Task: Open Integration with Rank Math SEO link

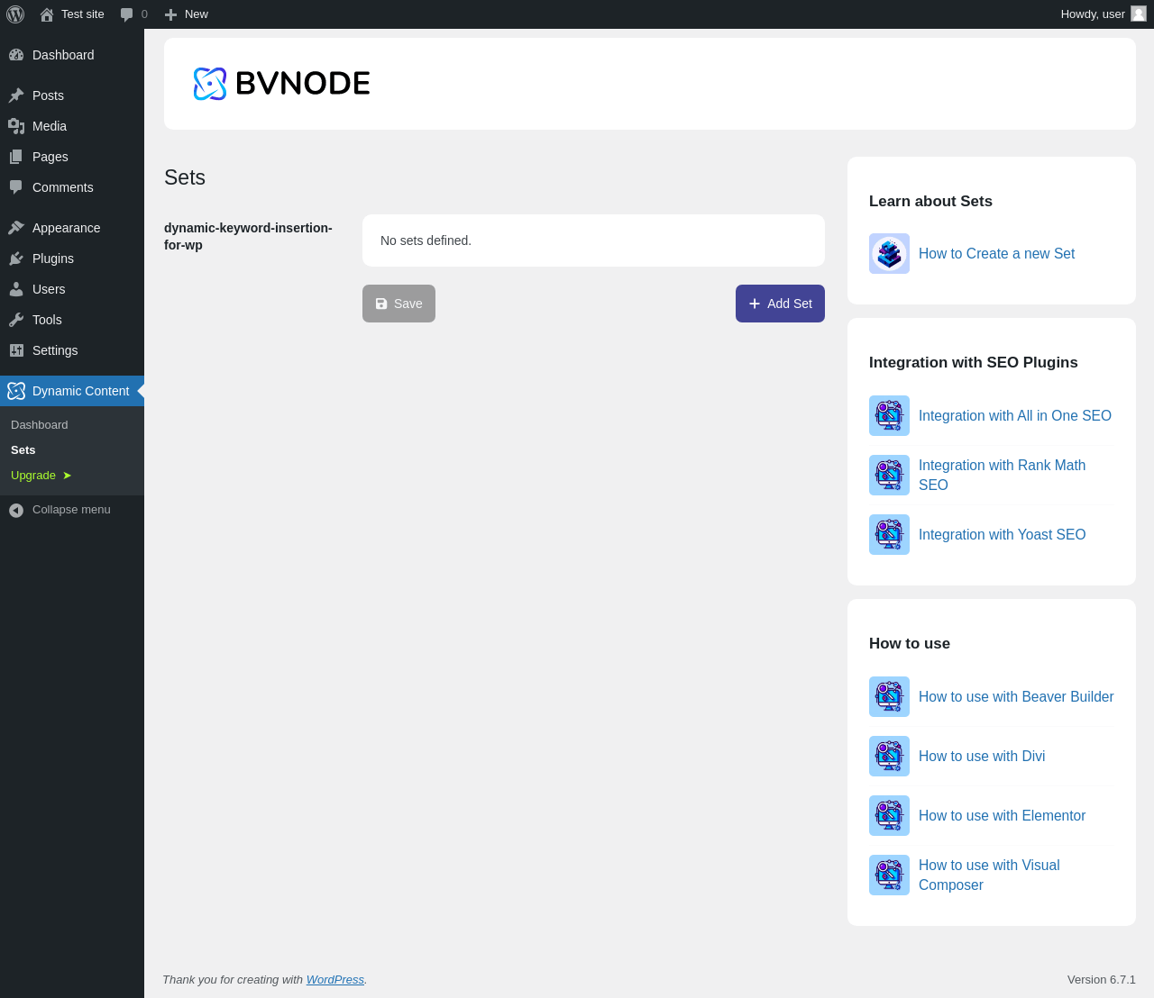Action: click(1003, 475)
